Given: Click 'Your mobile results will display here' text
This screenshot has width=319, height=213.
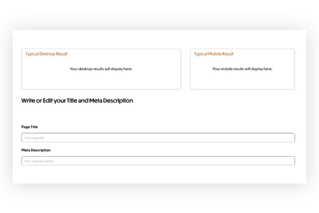Looking at the screenshot, I should 242,69.
